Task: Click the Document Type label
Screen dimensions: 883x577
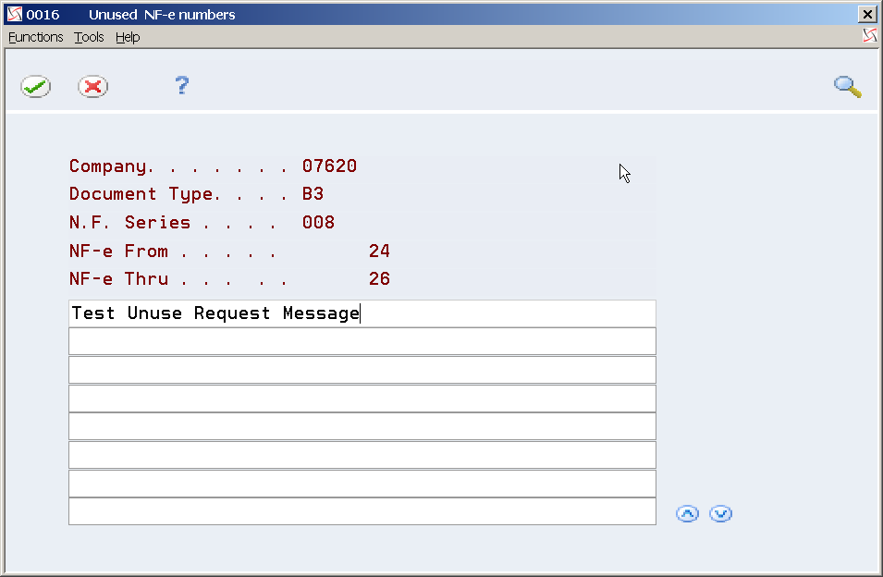Action: click(x=141, y=194)
